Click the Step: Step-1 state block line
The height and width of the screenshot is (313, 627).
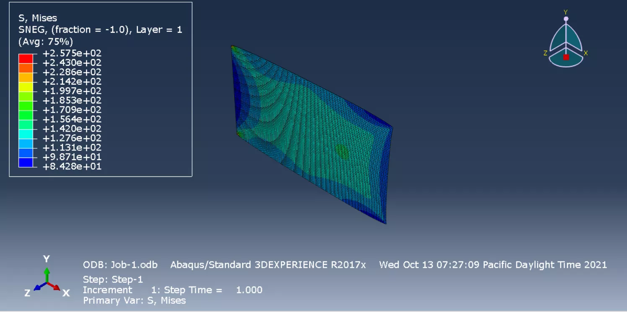113,279
